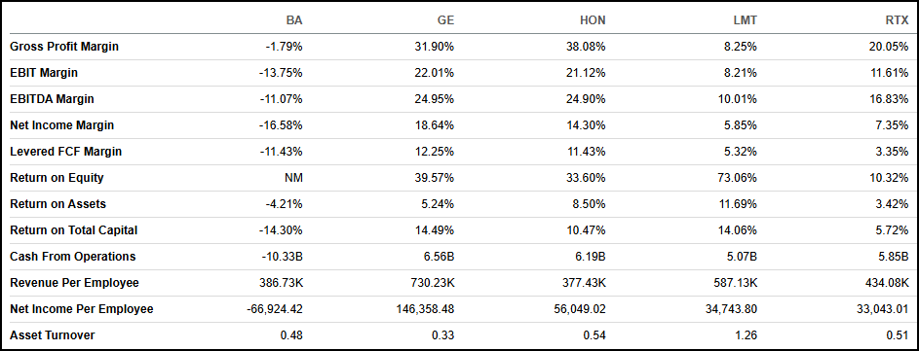Image resolution: width=919 pixels, height=351 pixels.
Task: Click the EBITDA Margin label
Action: click(x=52, y=99)
